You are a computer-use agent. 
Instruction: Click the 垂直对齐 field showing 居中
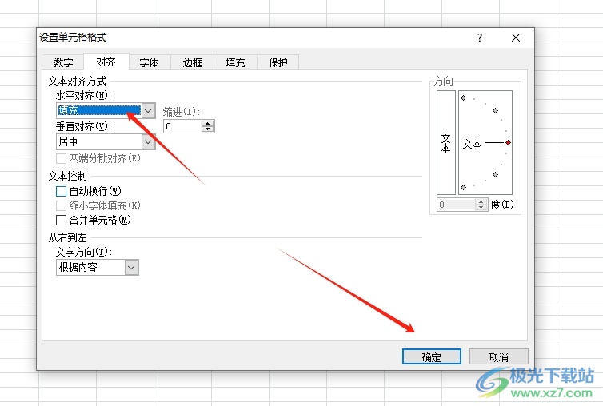pos(99,142)
